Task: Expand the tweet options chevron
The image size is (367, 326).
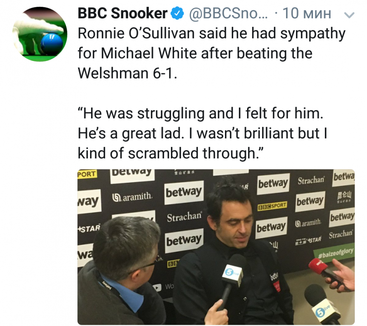Action: pyautogui.click(x=349, y=15)
